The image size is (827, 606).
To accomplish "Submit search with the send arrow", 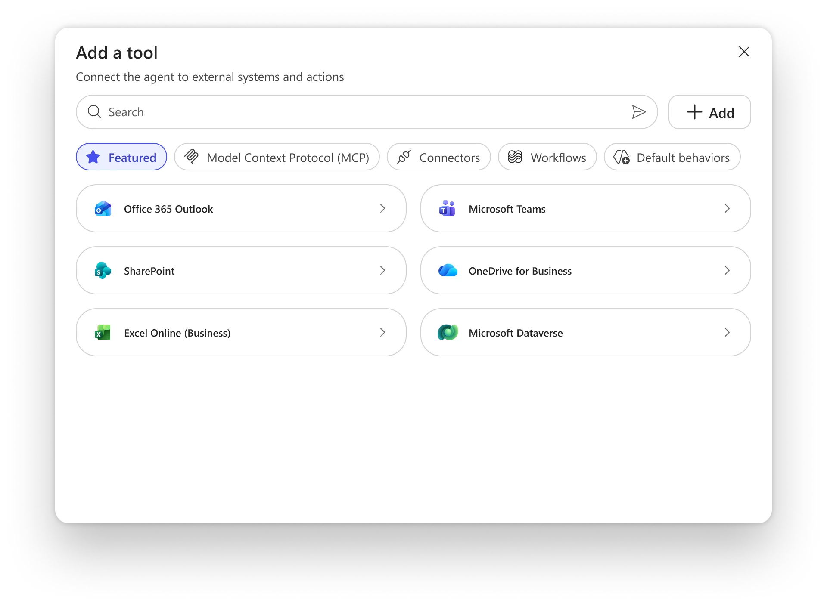I will pyautogui.click(x=639, y=112).
